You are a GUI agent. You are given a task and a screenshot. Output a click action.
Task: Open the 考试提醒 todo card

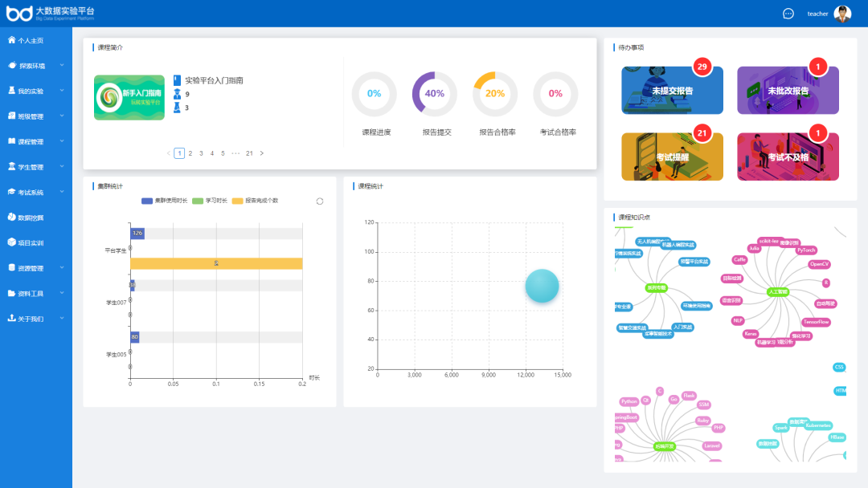[672, 157]
